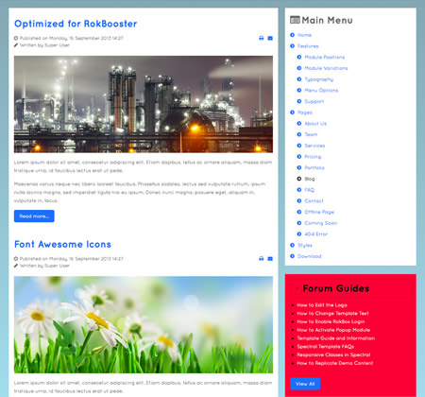Go to the FAQ page link

pos(309,190)
